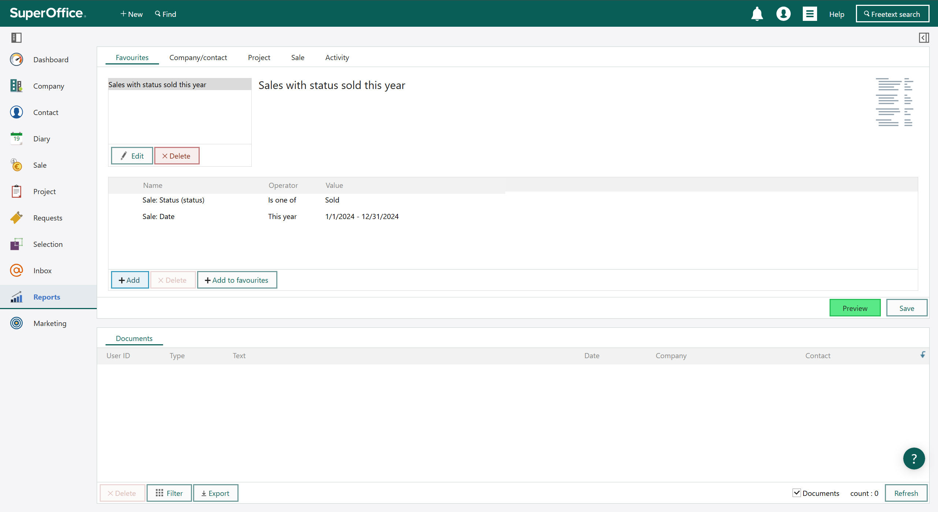Screen dimensions: 938x512
Task: Click the Freetext search field
Action: click(x=892, y=14)
